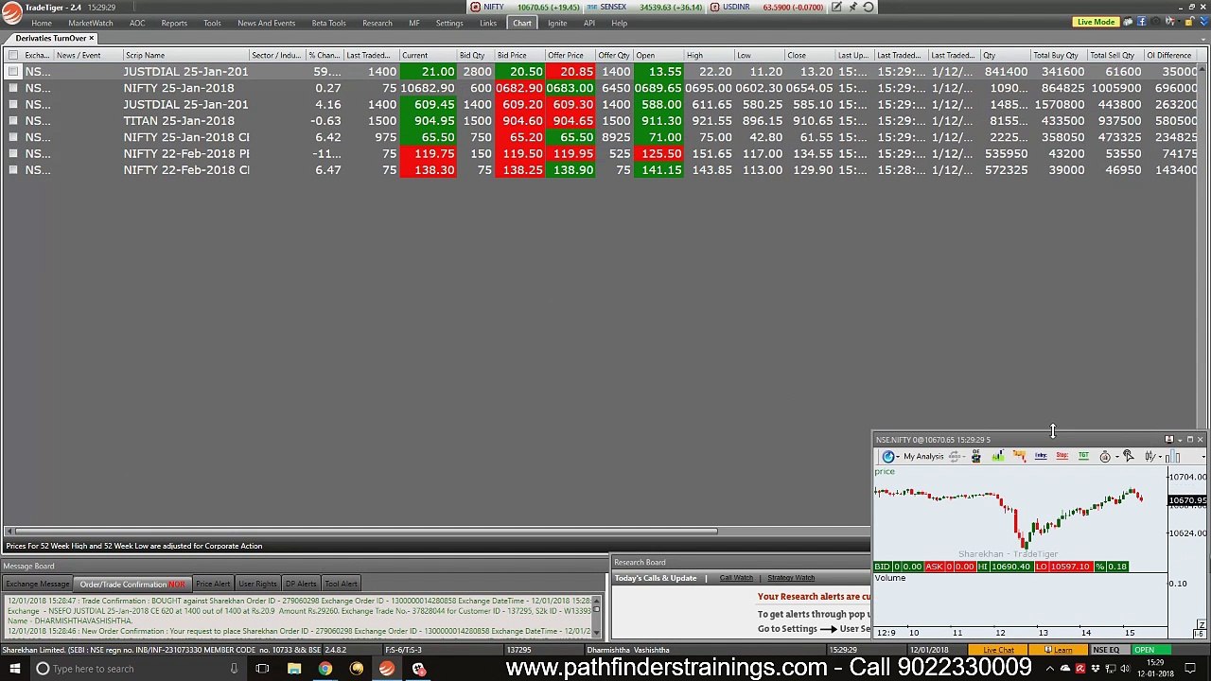Click the data feed icon in chart toolbar

(976, 457)
